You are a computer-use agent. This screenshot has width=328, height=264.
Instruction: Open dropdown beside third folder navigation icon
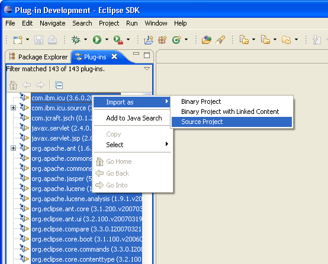coord(297,39)
